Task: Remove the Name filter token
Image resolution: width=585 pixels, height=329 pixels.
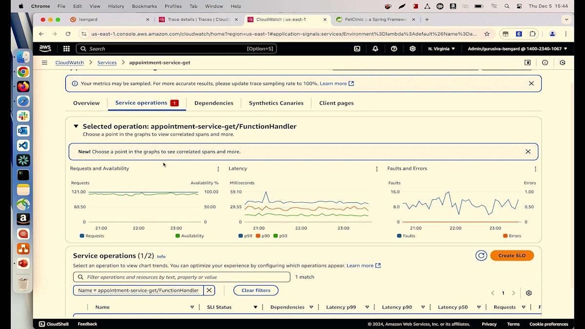Action: pos(209,290)
